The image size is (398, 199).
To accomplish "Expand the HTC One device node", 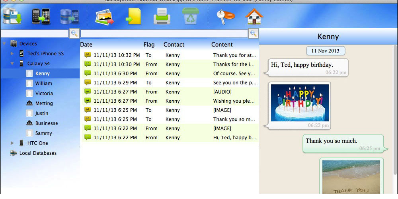I will pyautogui.click(x=12, y=143).
